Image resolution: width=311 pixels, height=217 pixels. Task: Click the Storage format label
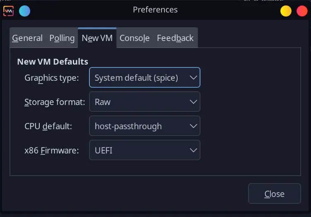point(55,102)
